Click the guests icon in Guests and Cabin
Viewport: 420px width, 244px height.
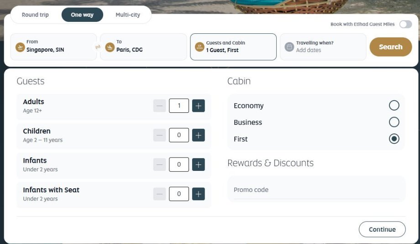[x=199, y=47]
